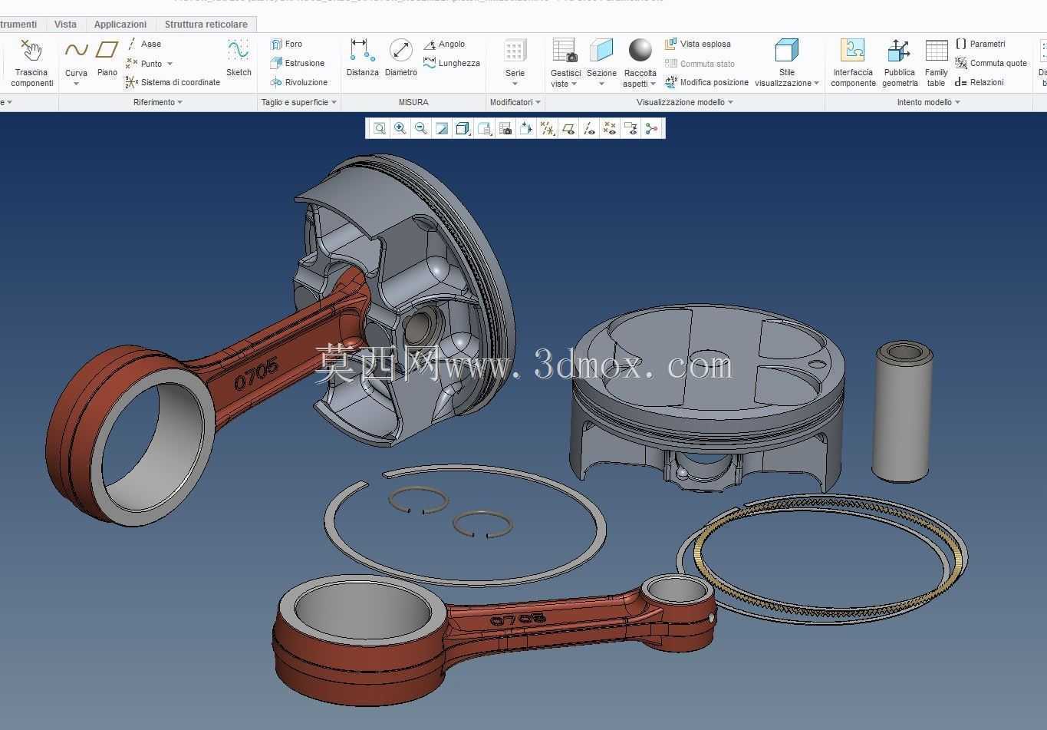Click the Raccolta aspetti sphere icon
Viewport: 1047px width, 730px height.
640,51
